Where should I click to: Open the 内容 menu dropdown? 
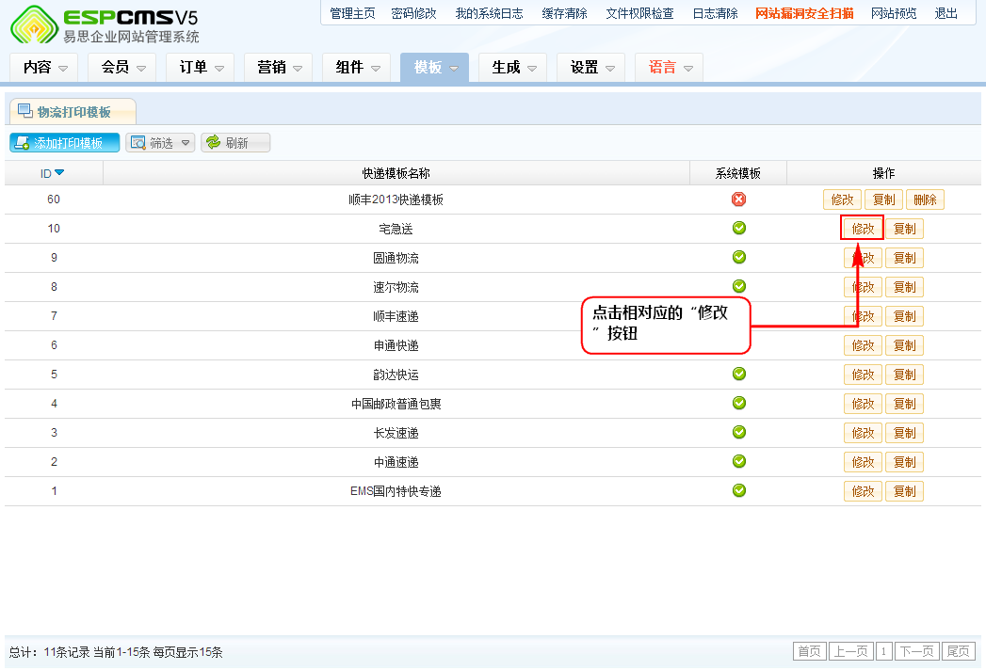click(44, 67)
